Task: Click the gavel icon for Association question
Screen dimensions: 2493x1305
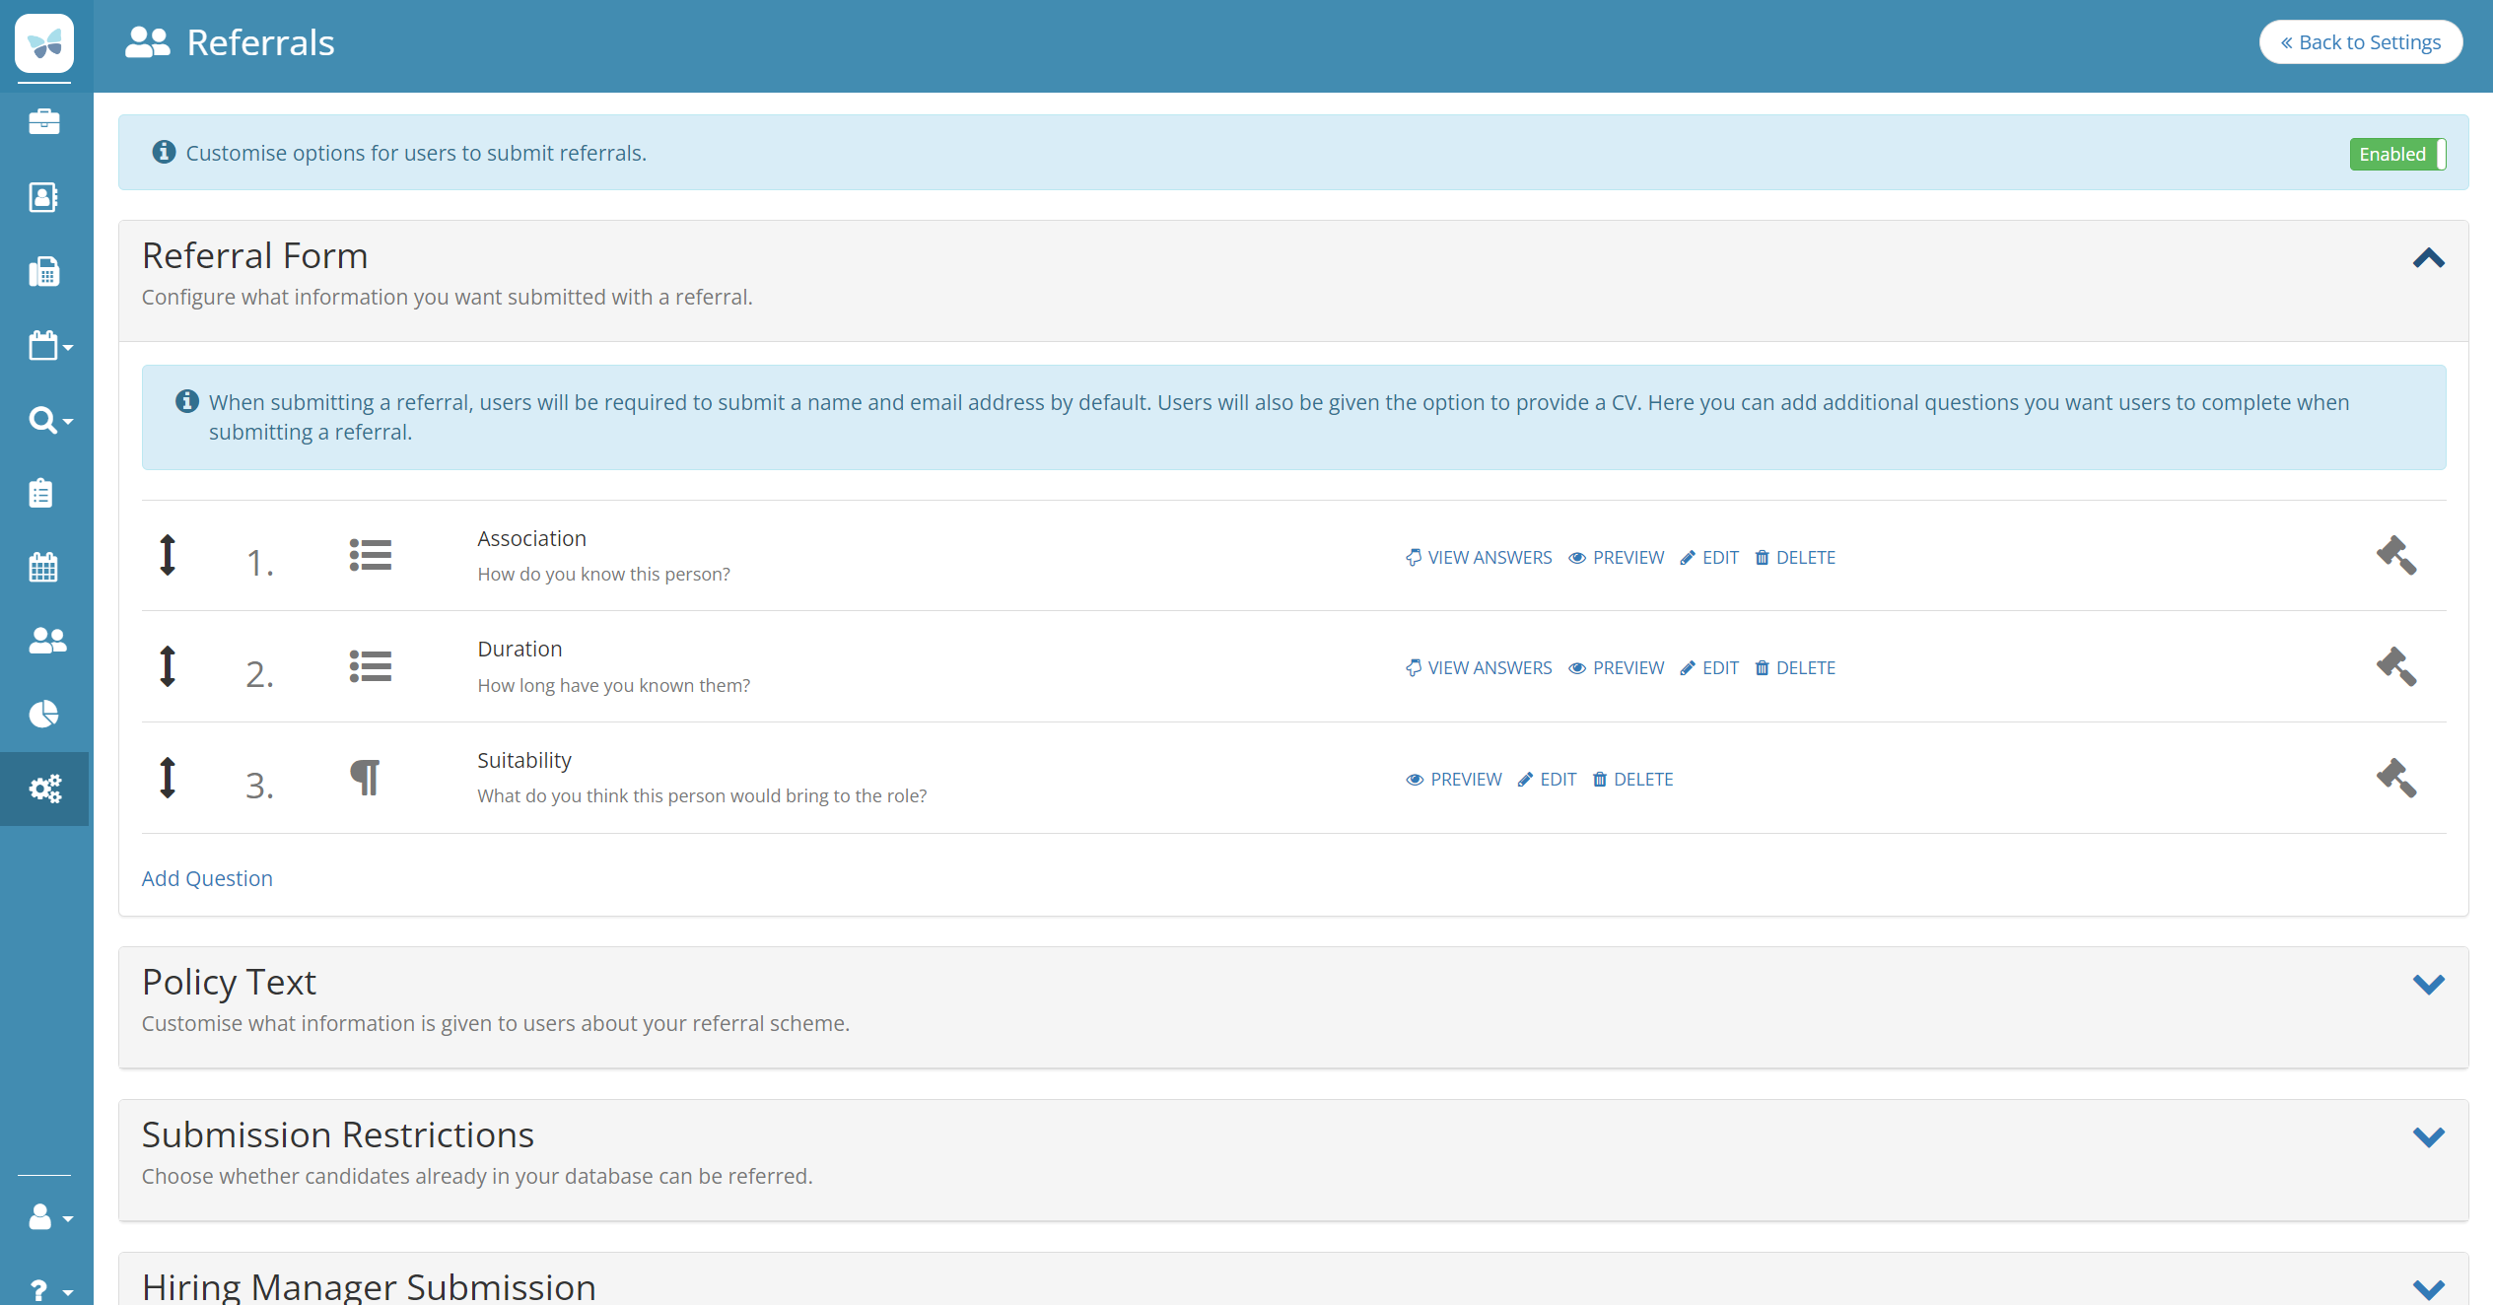Action: (x=2395, y=556)
